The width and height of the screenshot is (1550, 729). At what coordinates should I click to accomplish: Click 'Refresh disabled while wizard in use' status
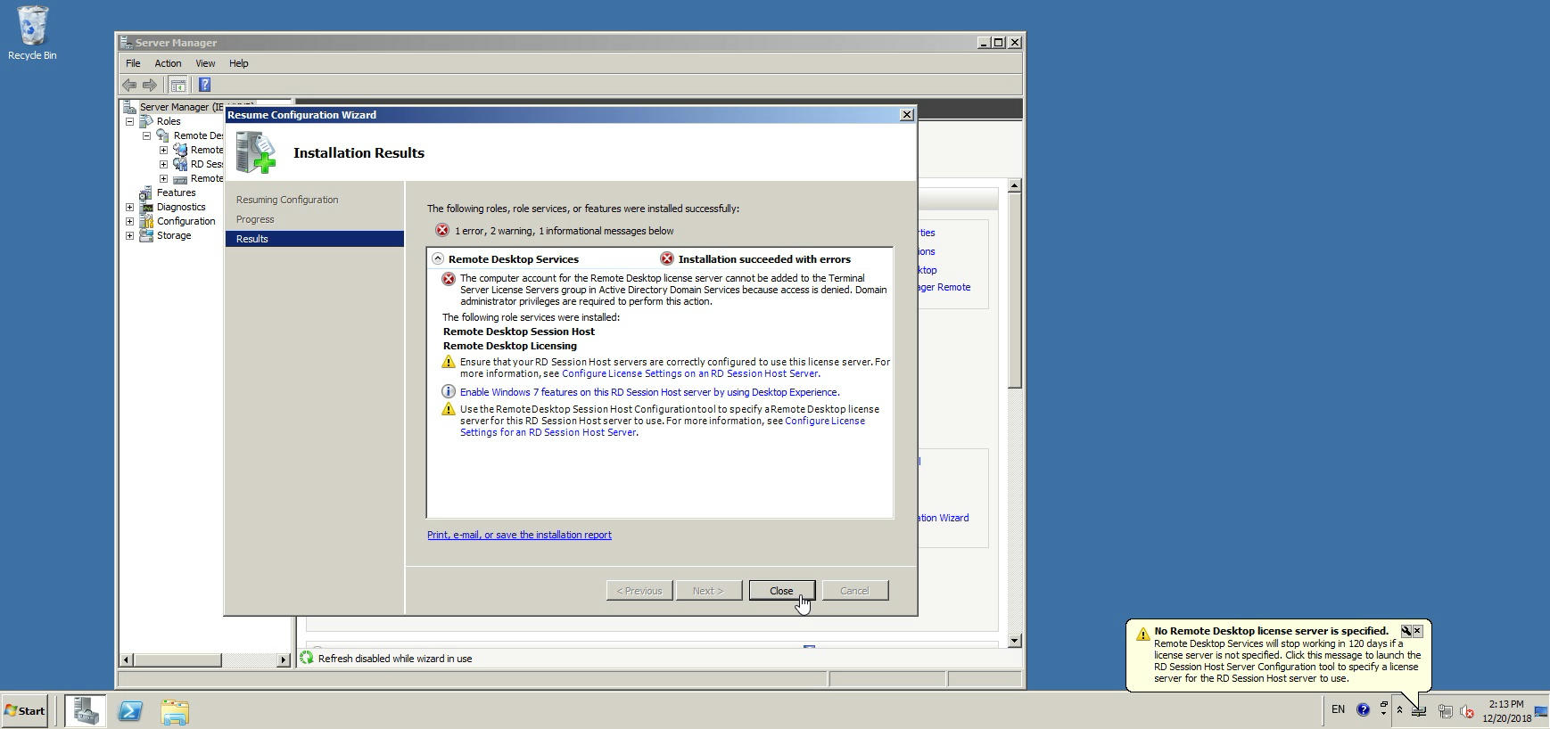coord(395,659)
